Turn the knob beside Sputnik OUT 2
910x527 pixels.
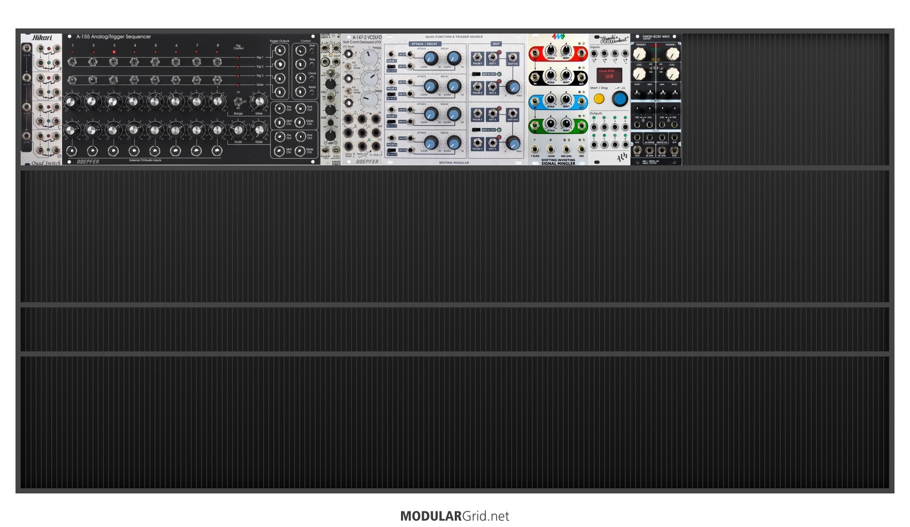(x=512, y=86)
